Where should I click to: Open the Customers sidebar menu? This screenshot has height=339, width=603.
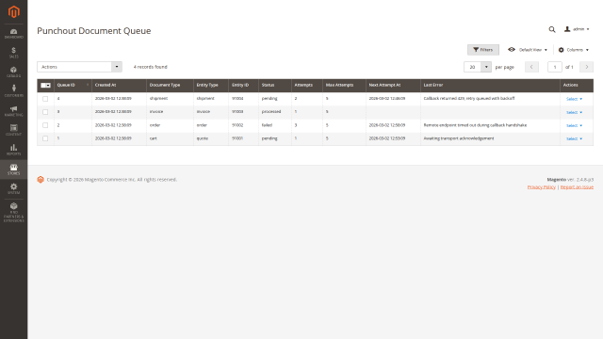(13, 91)
